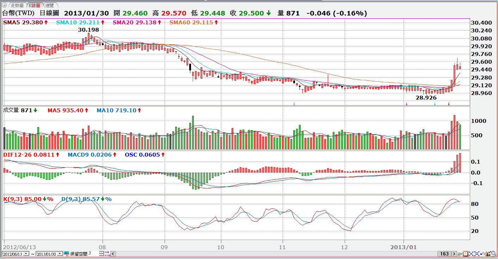Click the MA5 935.40 volume label

68,110
